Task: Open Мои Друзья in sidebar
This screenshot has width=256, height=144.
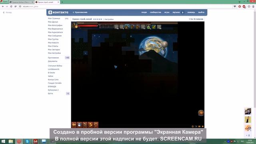Action: click(53, 22)
